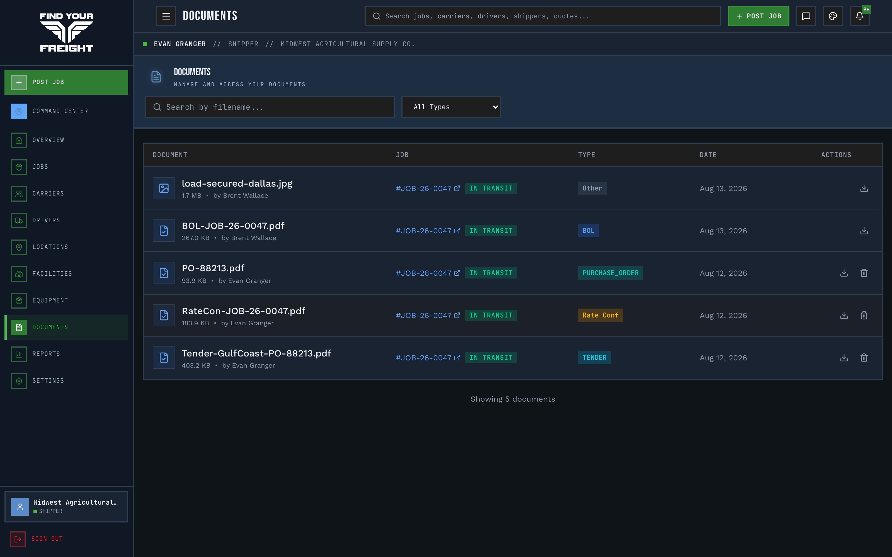Delete RateCon-JOB-26-0047.pdf with trash icon

864,315
